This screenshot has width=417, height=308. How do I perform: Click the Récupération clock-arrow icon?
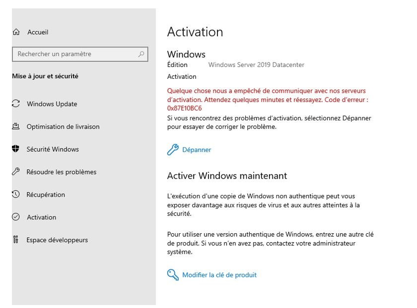16,195
